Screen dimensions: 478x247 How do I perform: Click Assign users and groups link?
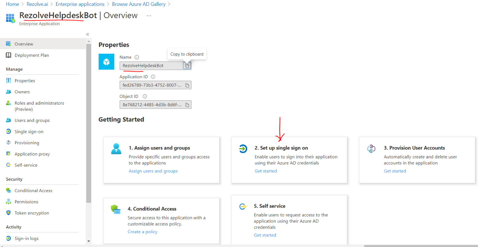153,171
